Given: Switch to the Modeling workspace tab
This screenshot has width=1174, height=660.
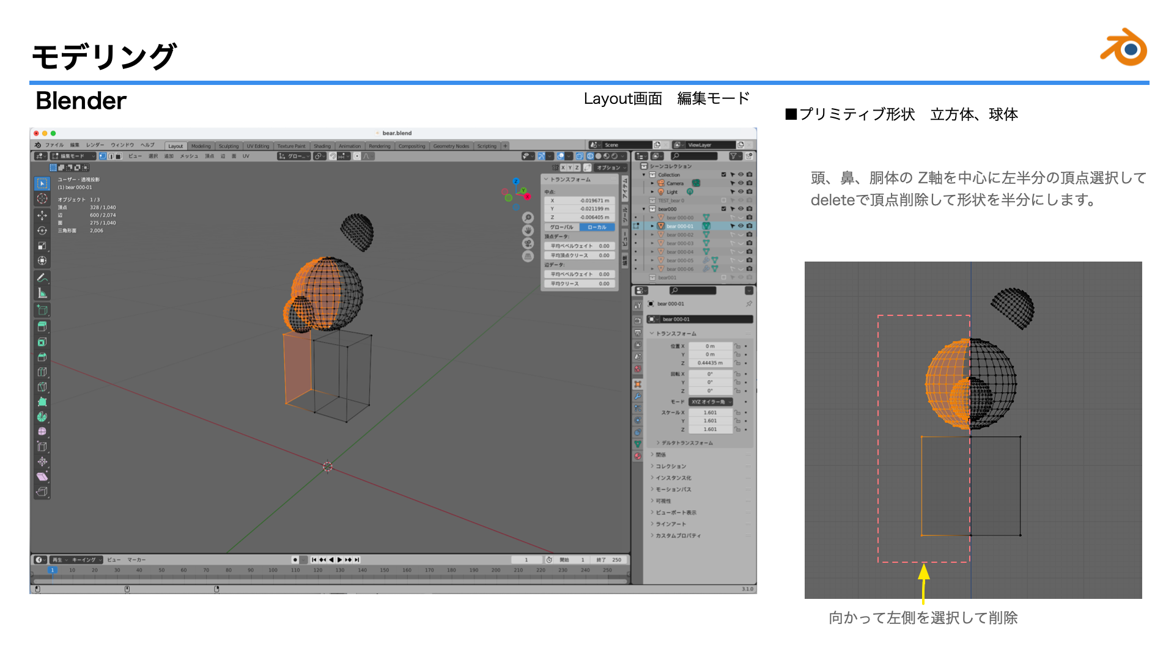Looking at the screenshot, I should [201, 146].
